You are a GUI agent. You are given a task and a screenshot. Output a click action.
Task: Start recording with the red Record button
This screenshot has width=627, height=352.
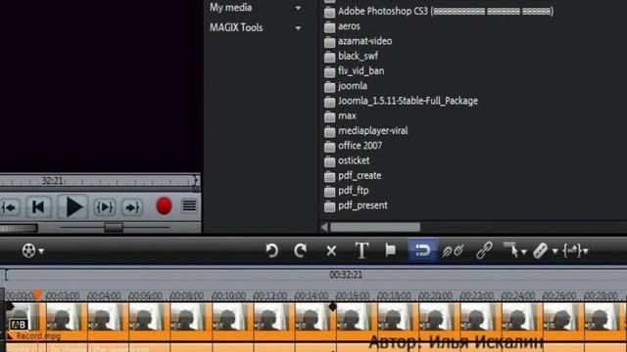(x=164, y=206)
